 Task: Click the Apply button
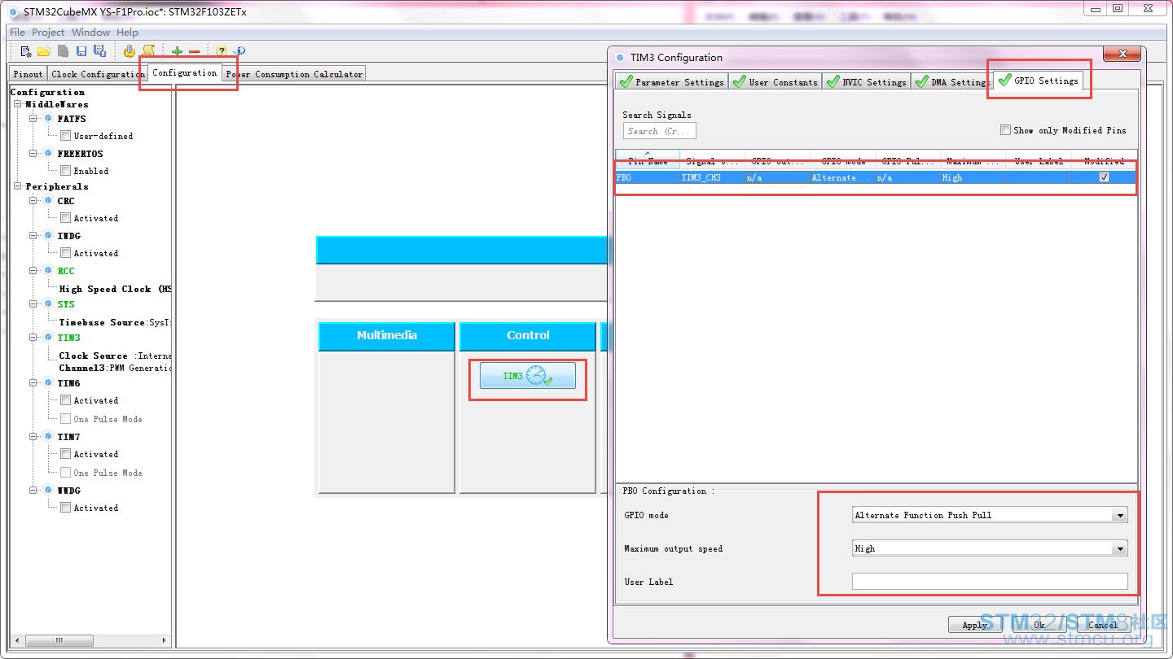[975, 625]
